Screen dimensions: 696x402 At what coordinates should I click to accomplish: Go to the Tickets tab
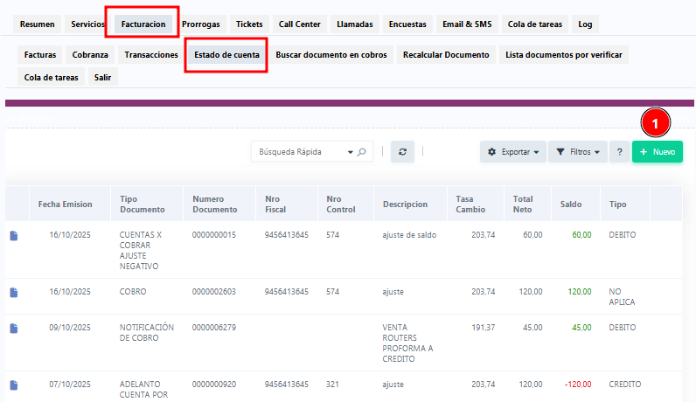[x=249, y=24]
